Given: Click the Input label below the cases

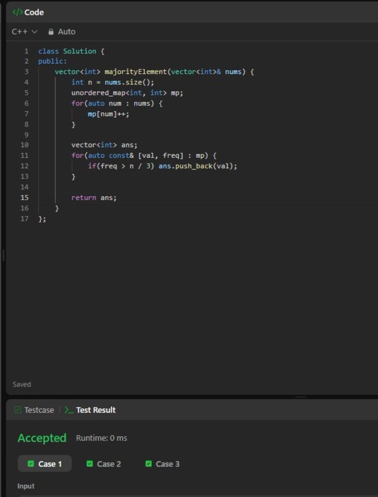Looking at the screenshot, I should pos(26,486).
